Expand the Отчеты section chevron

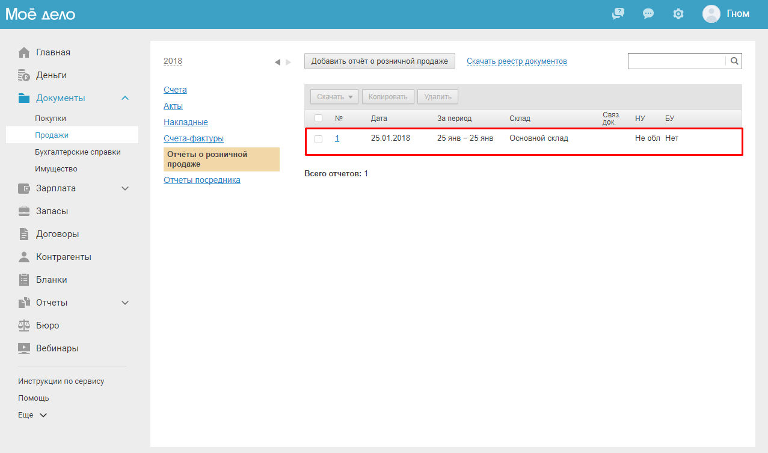coord(125,303)
